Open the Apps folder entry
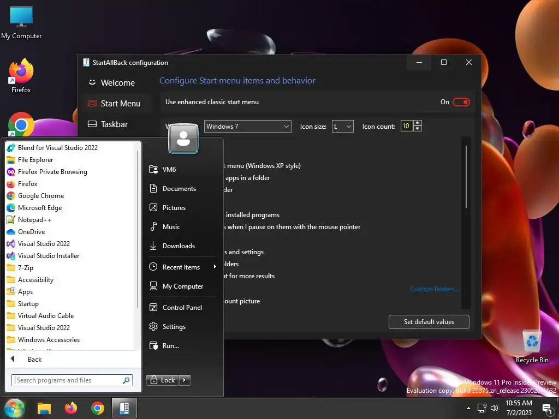Screen dimensions: 559x419 pyautogui.click(x=25, y=292)
